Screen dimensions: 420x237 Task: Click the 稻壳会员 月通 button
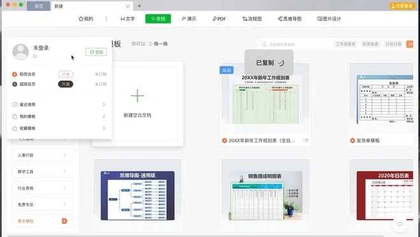pyautogui.click(x=66, y=74)
